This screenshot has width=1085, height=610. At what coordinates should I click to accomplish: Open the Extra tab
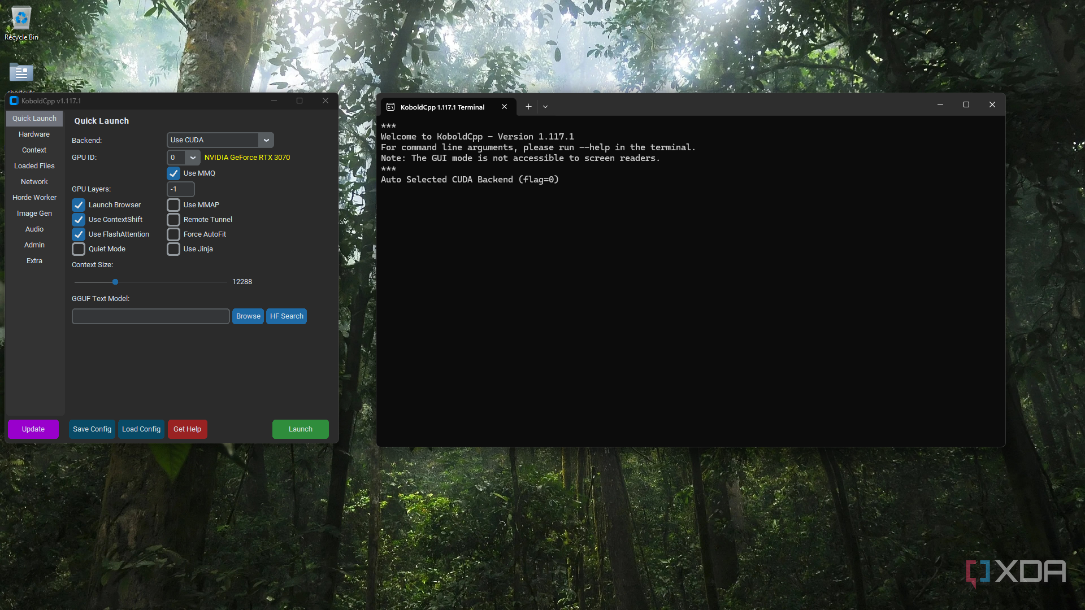point(34,261)
